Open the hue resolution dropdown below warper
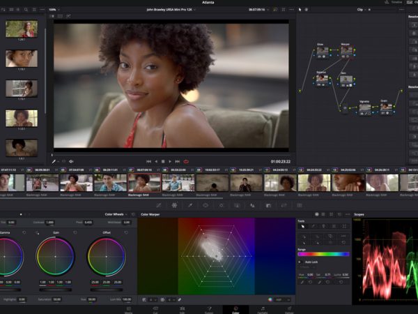The image size is (418, 314). 153,299
